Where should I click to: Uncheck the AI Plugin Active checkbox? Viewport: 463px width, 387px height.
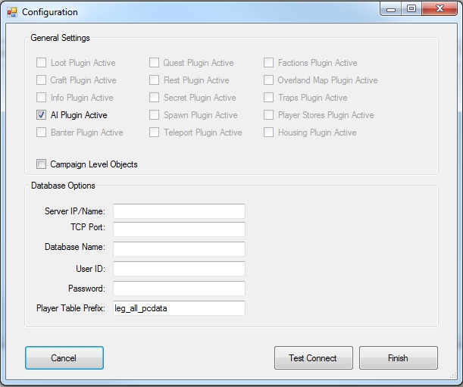click(x=42, y=115)
